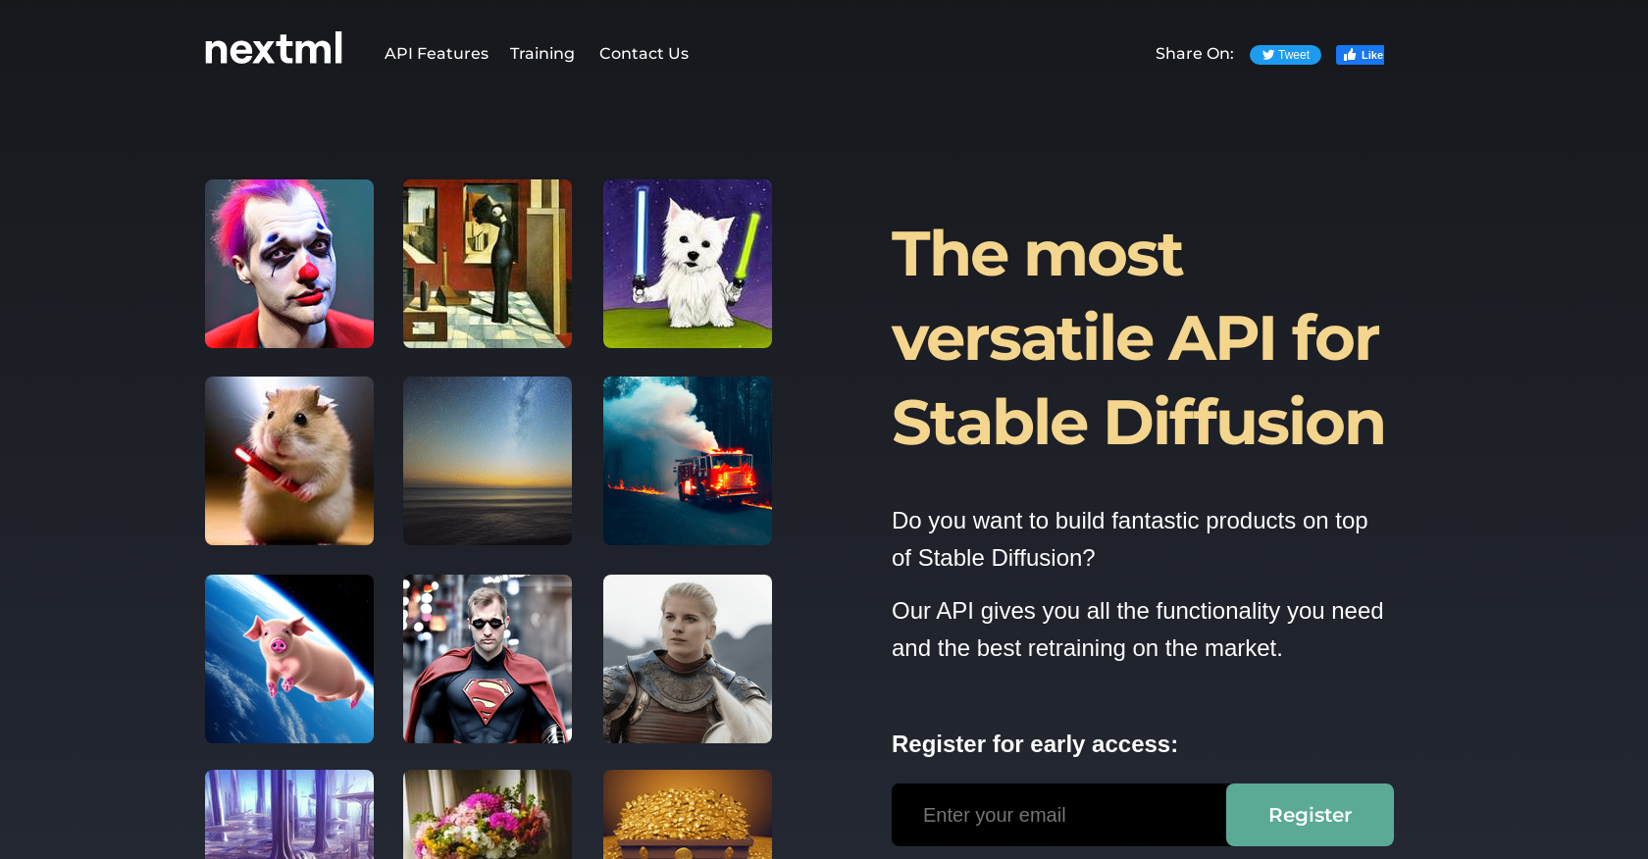Screen dimensions: 1648x859
Task: Click the Facebook Like button
Action: (x=1360, y=55)
